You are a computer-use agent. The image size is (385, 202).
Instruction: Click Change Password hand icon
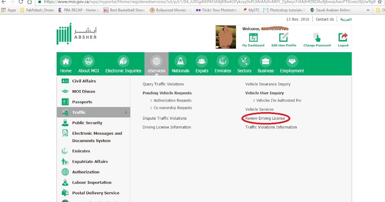317,38
